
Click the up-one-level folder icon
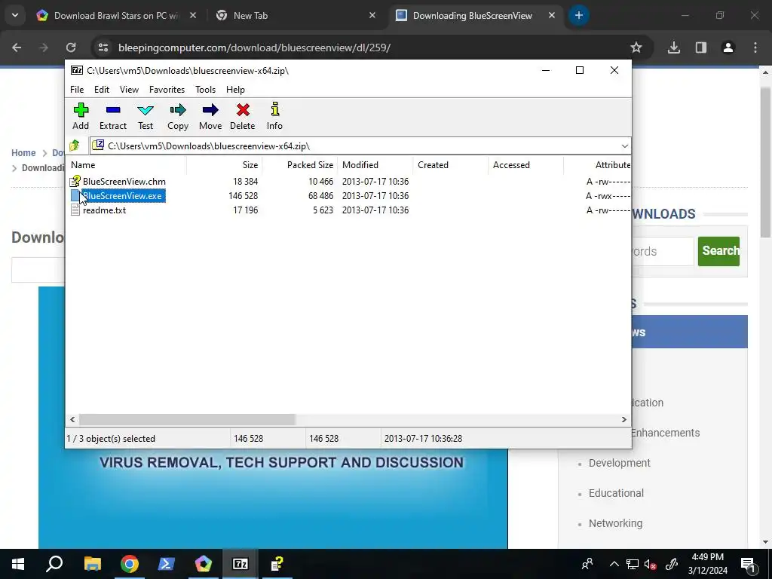point(75,146)
